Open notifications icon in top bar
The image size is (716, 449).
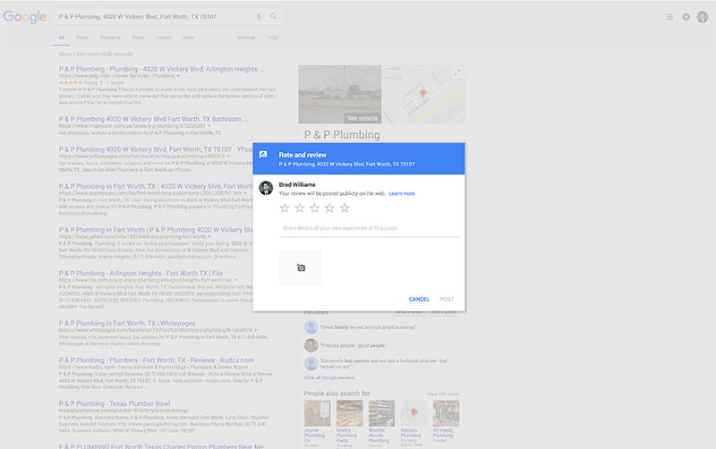(686, 17)
